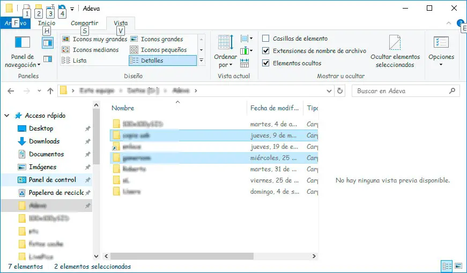467x273 pixels.
Task: Open Panel de control in sidebar
Action: click(x=52, y=180)
